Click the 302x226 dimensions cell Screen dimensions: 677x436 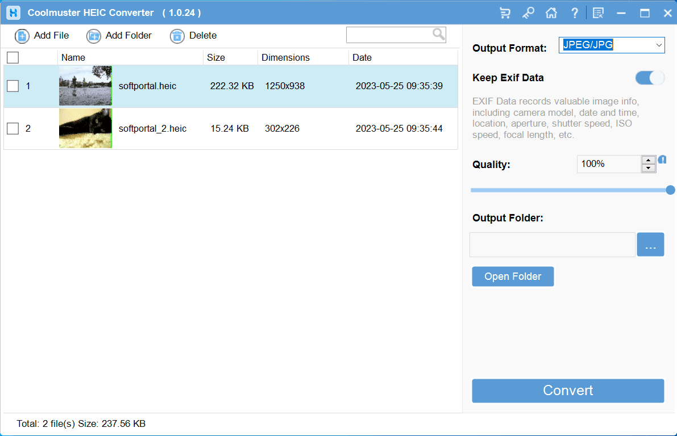click(282, 128)
